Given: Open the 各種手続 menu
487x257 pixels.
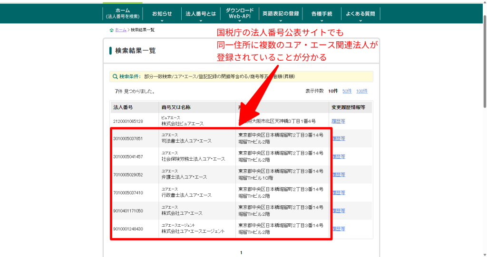Looking at the screenshot, I should [321, 14].
